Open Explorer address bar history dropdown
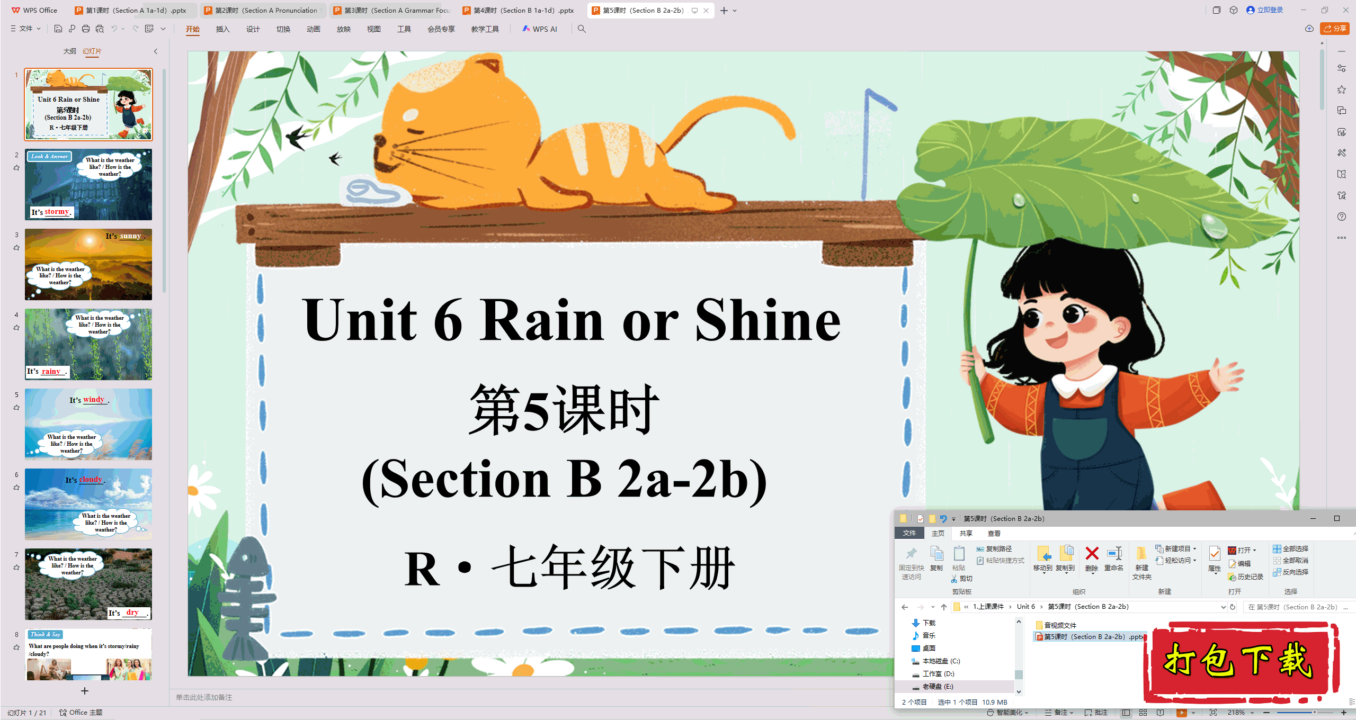The image size is (1356, 720). 1223,607
